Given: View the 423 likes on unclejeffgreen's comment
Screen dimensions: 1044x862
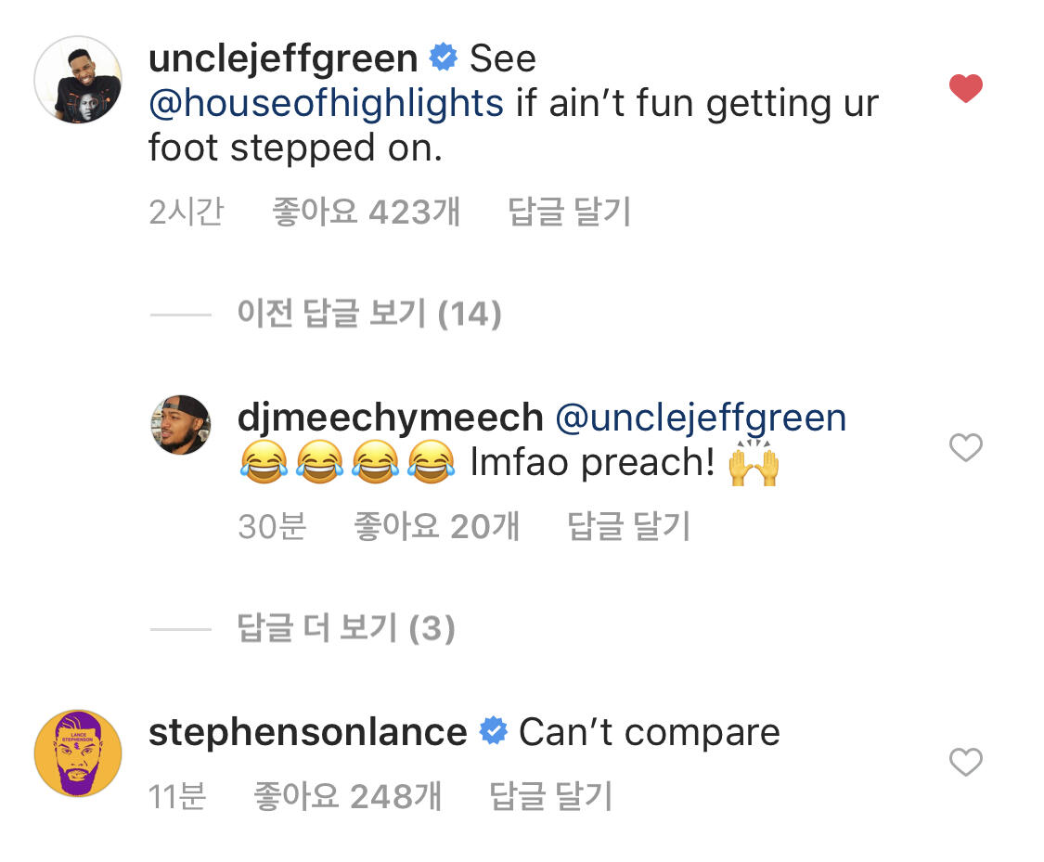Looking at the screenshot, I should pyautogui.click(x=366, y=212).
